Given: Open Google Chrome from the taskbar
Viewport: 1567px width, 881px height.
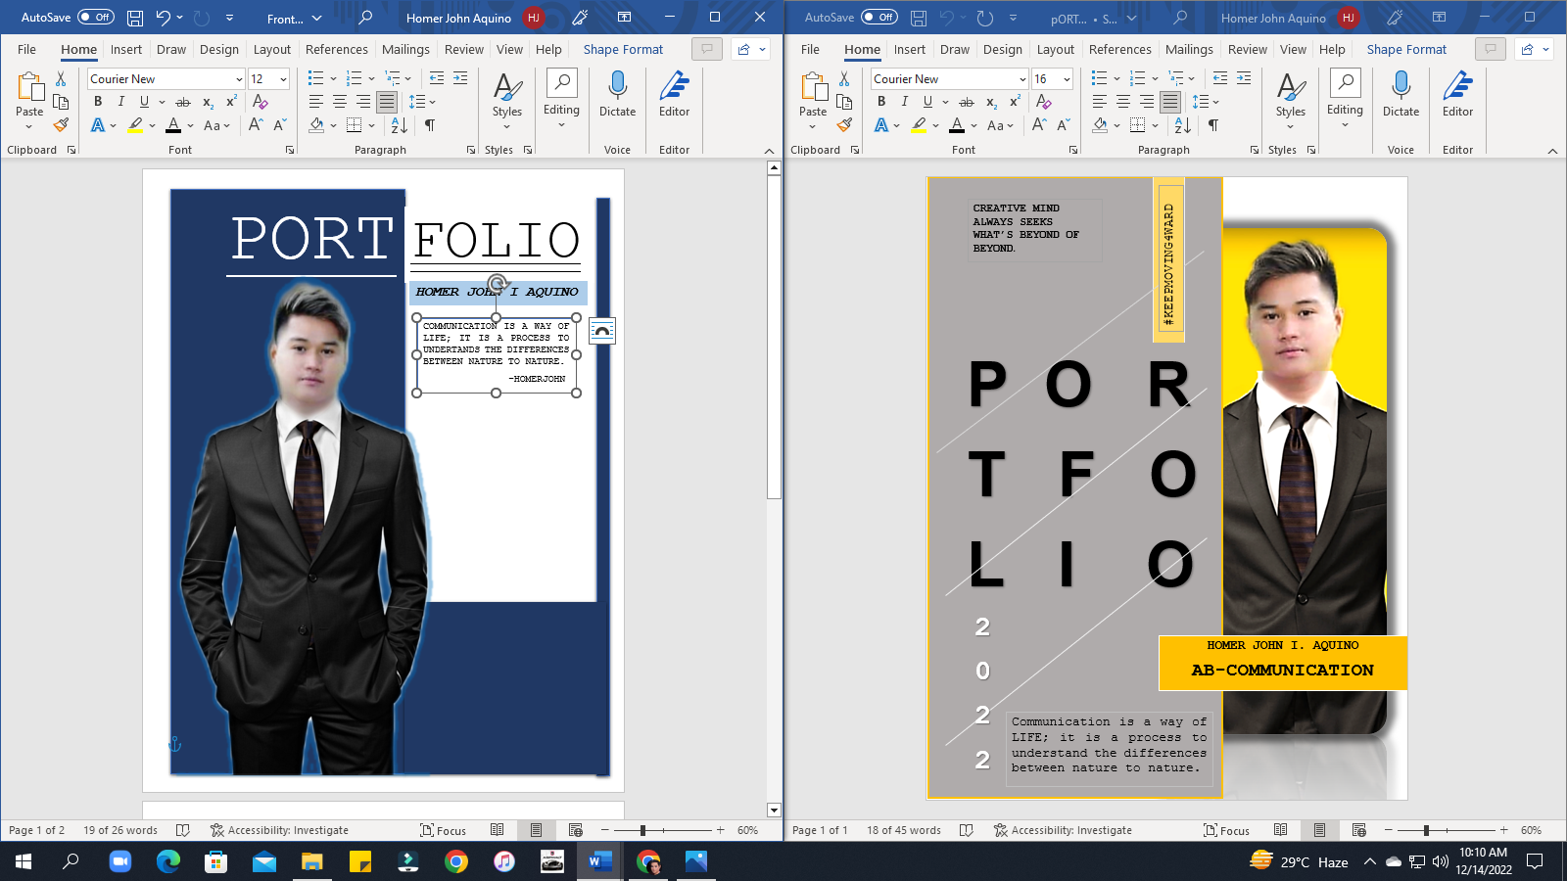Looking at the screenshot, I should [456, 861].
